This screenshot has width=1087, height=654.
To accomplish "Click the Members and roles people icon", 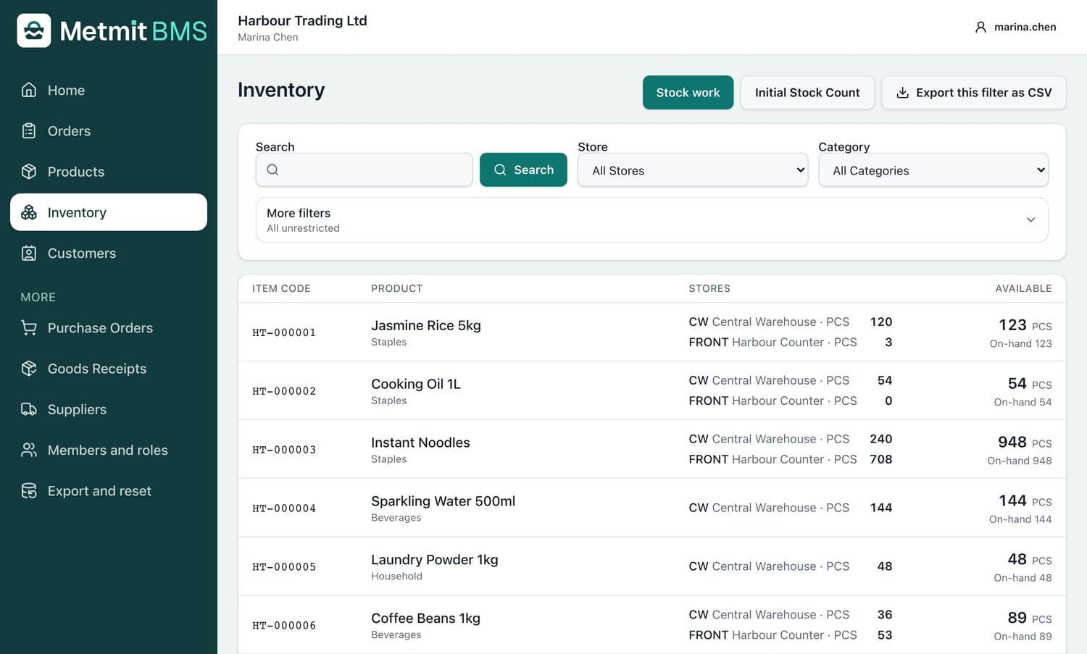I will tap(29, 450).
